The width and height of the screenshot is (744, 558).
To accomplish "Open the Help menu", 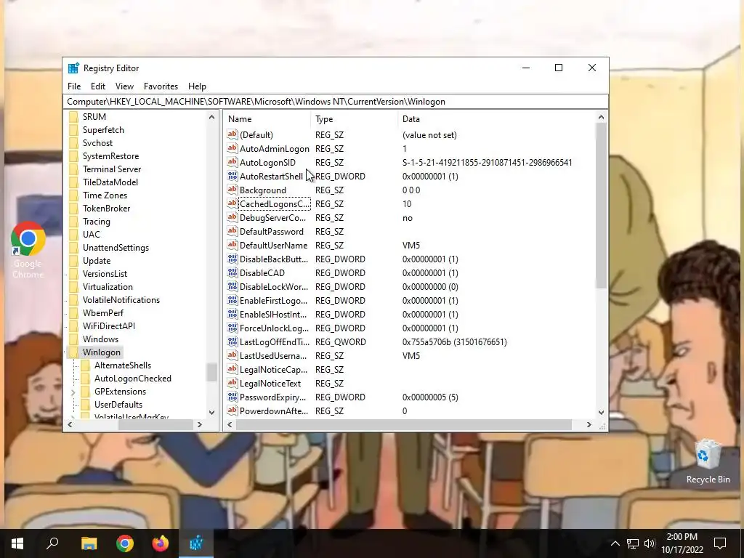I will 197,86.
